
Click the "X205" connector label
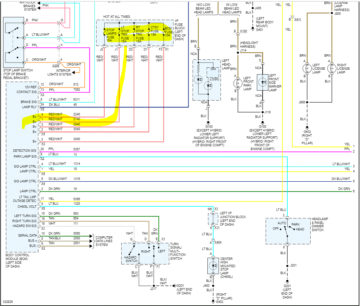(x=56, y=66)
